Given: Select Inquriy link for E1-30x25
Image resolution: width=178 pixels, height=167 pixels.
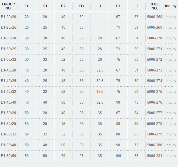Looking at the screenshot, I should (171, 49).
